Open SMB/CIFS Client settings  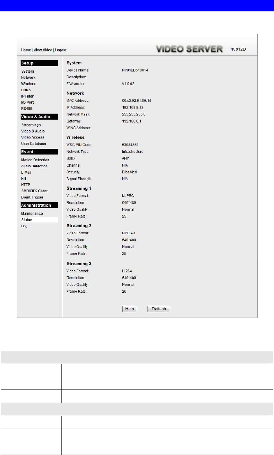tap(34, 191)
